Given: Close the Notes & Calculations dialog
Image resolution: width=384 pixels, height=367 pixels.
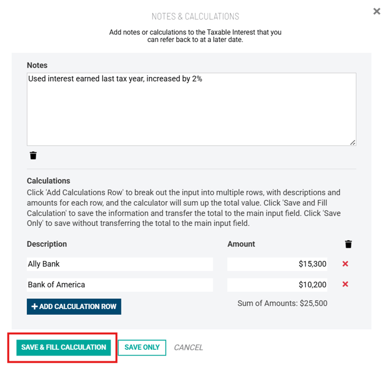Looking at the screenshot, I should [x=376, y=10].
